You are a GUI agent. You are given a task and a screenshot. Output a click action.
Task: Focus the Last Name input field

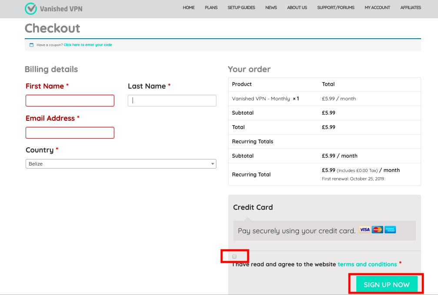pyautogui.click(x=172, y=100)
